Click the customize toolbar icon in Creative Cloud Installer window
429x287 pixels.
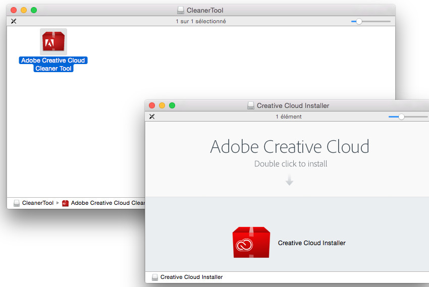point(152,117)
